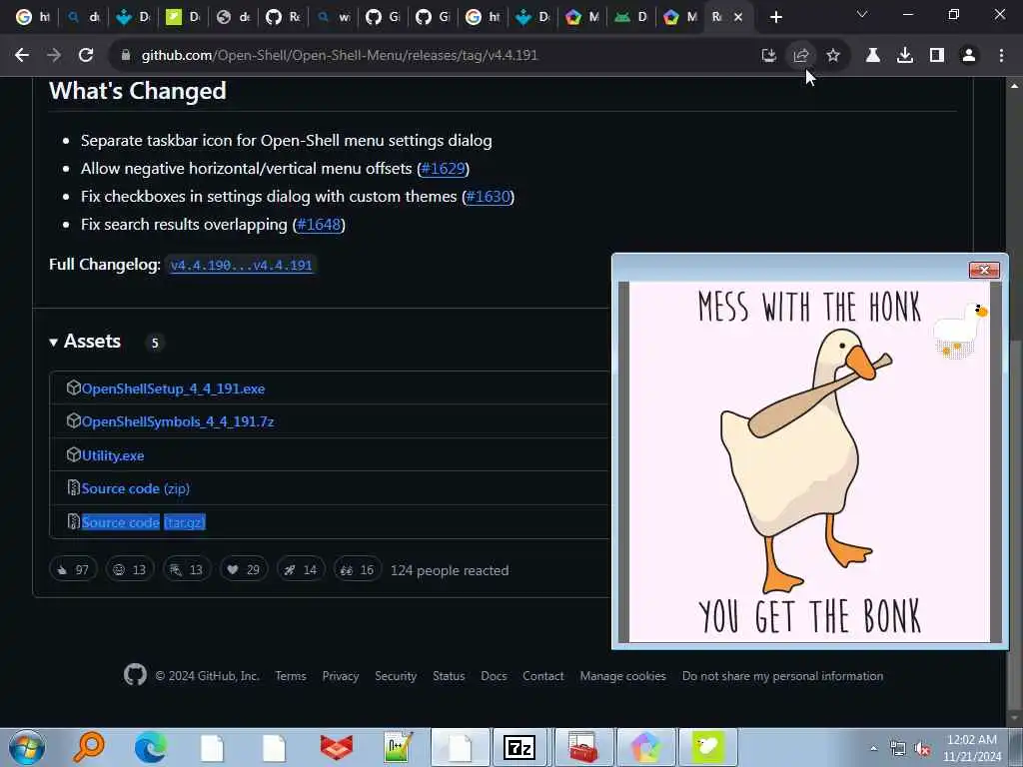Click the padlock site info icon
Image resolution: width=1023 pixels, height=767 pixels.
tap(126, 56)
